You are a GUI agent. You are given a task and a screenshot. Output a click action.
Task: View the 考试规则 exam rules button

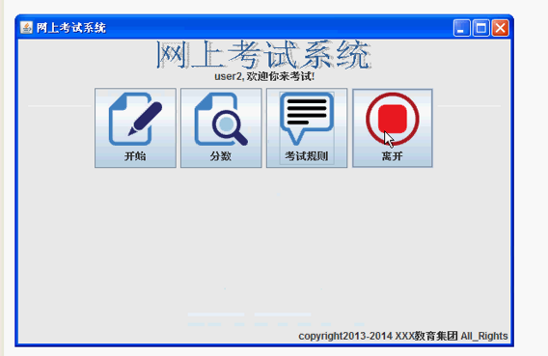307,128
